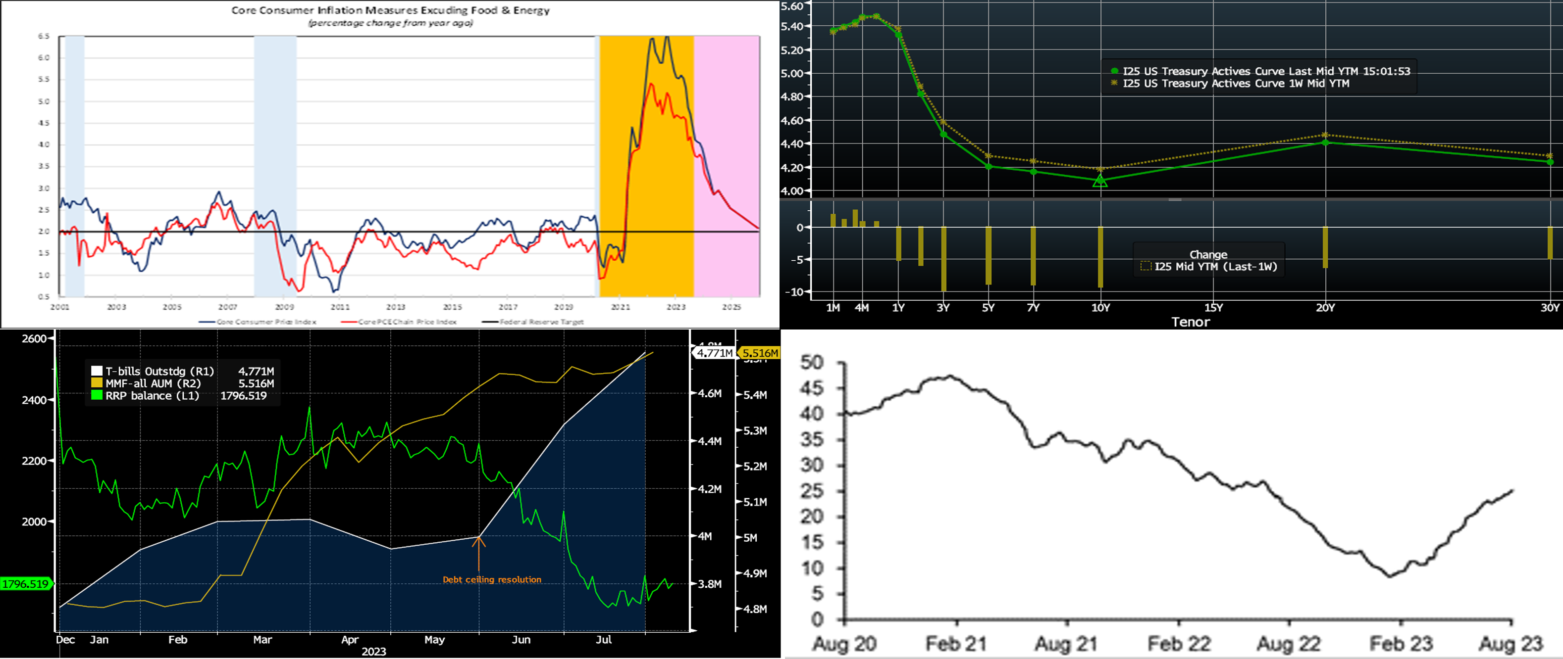The width and height of the screenshot is (1563, 659).
Task: Click the green dot at 20Y on yield curve
Action: click(x=1325, y=142)
